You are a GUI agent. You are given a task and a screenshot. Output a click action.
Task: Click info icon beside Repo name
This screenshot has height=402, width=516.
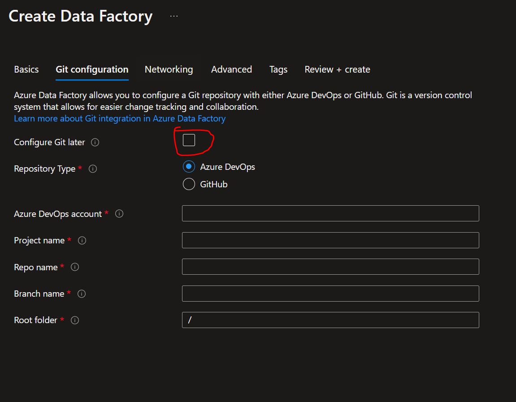click(75, 267)
